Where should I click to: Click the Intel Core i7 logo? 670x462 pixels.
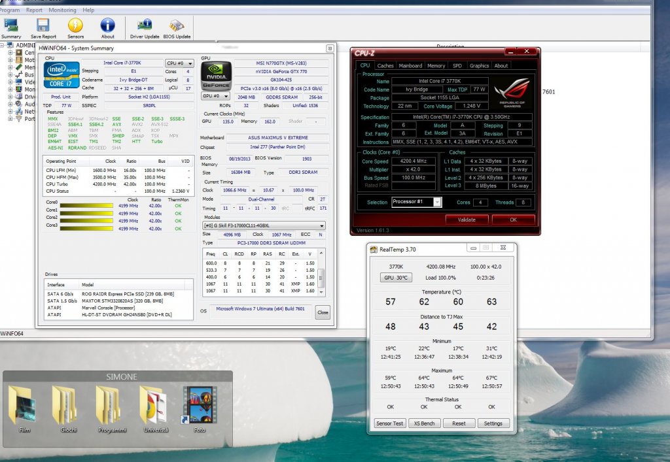(x=61, y=75)
